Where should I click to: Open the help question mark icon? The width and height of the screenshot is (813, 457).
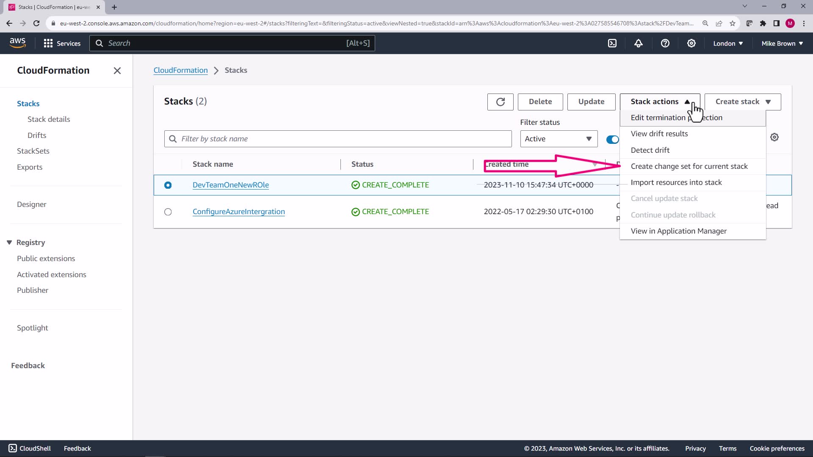tap(665, 43)
